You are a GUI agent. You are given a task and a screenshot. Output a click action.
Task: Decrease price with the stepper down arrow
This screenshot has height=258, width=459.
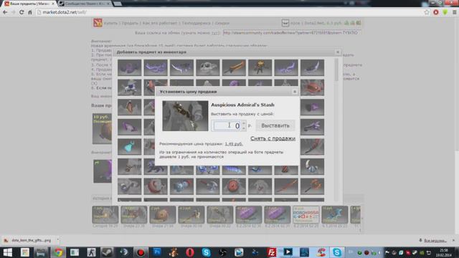click(244, 128)
